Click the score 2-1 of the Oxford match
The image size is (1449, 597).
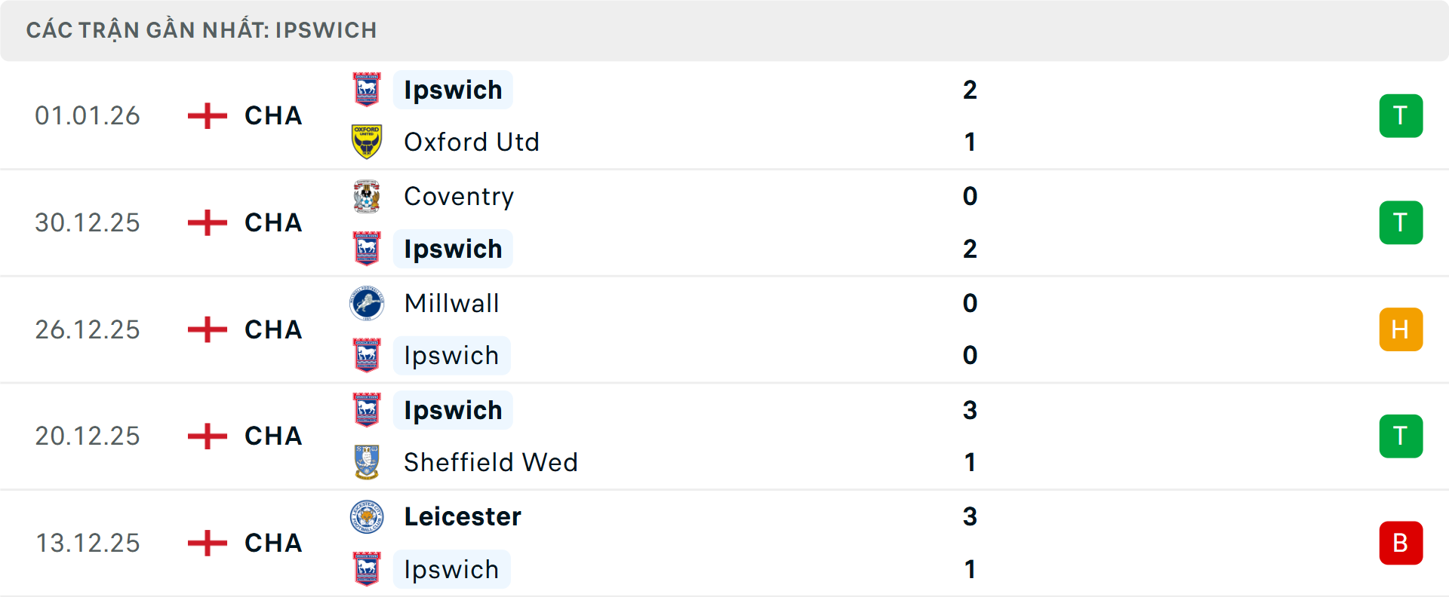click(971, 115)
